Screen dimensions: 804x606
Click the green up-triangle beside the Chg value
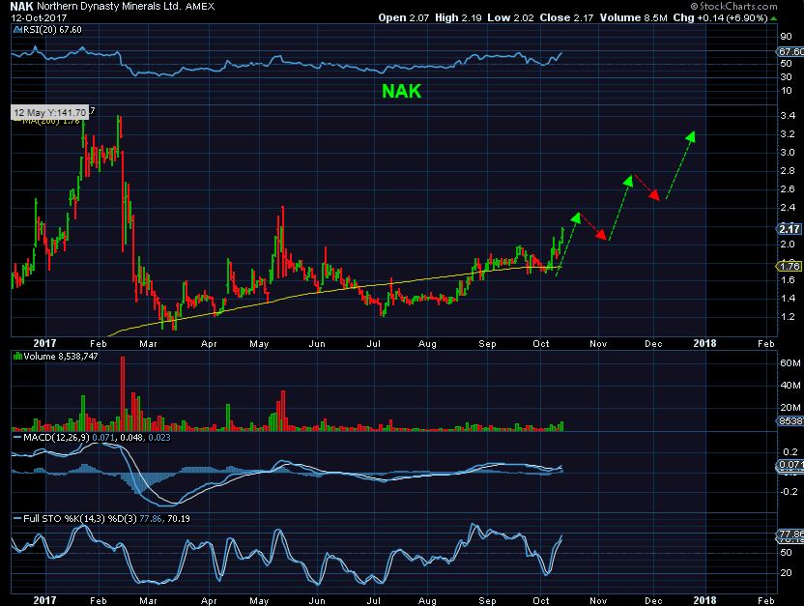tap(774, 18)
